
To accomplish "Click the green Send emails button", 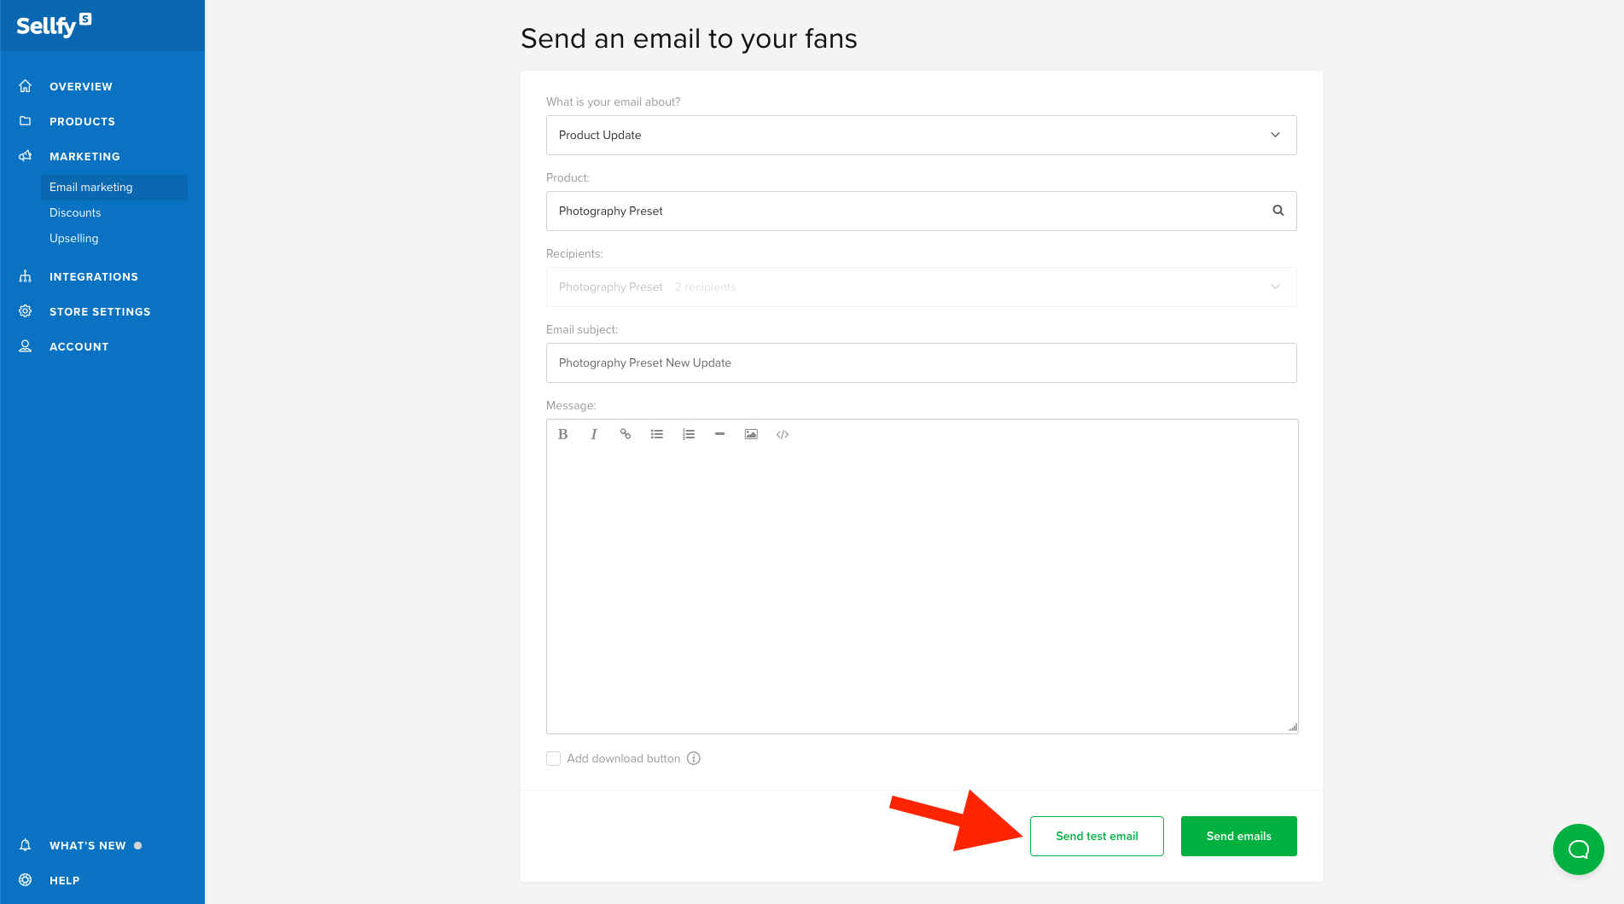I will [x=1239, y=836].
